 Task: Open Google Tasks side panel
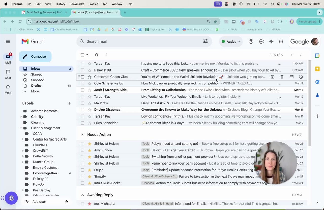317,82
